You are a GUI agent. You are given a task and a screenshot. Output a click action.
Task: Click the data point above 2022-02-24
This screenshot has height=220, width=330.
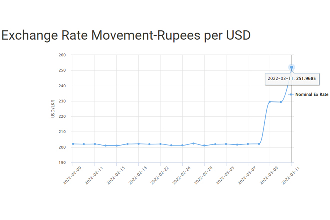click(182, 145)
